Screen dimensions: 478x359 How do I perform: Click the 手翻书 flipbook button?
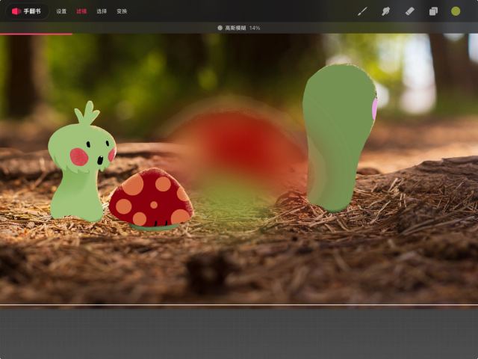(27, 11)
